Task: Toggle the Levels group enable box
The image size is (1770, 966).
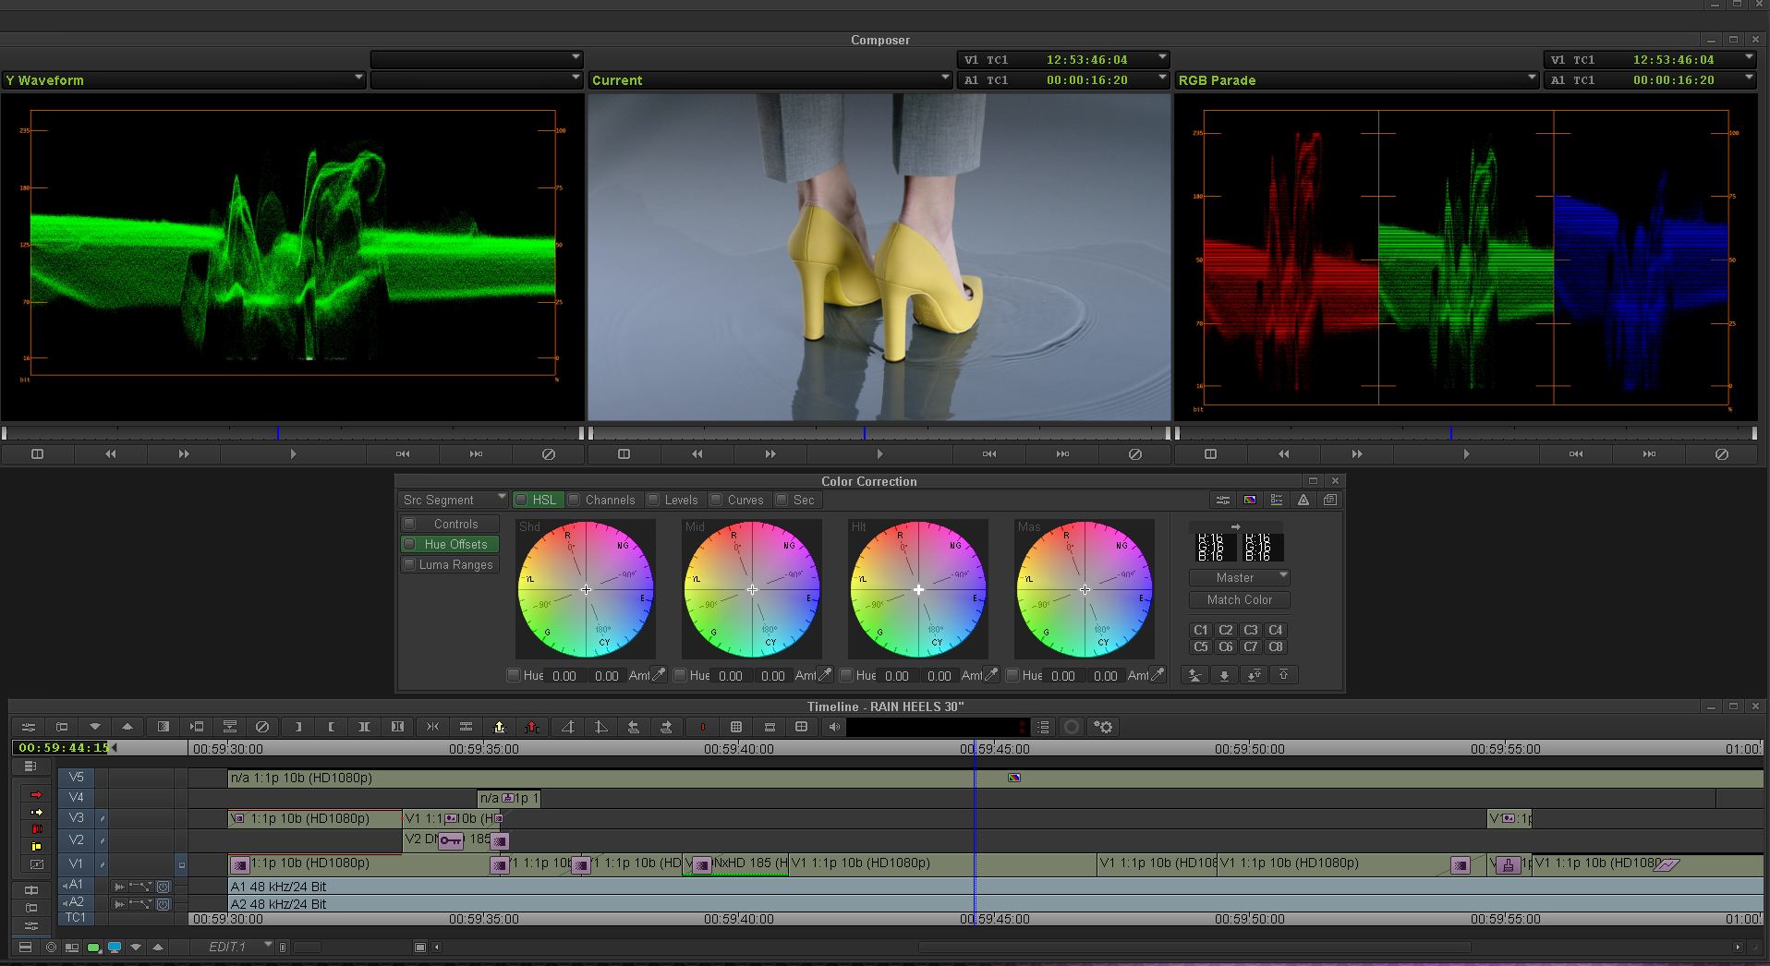Action: 653,500
